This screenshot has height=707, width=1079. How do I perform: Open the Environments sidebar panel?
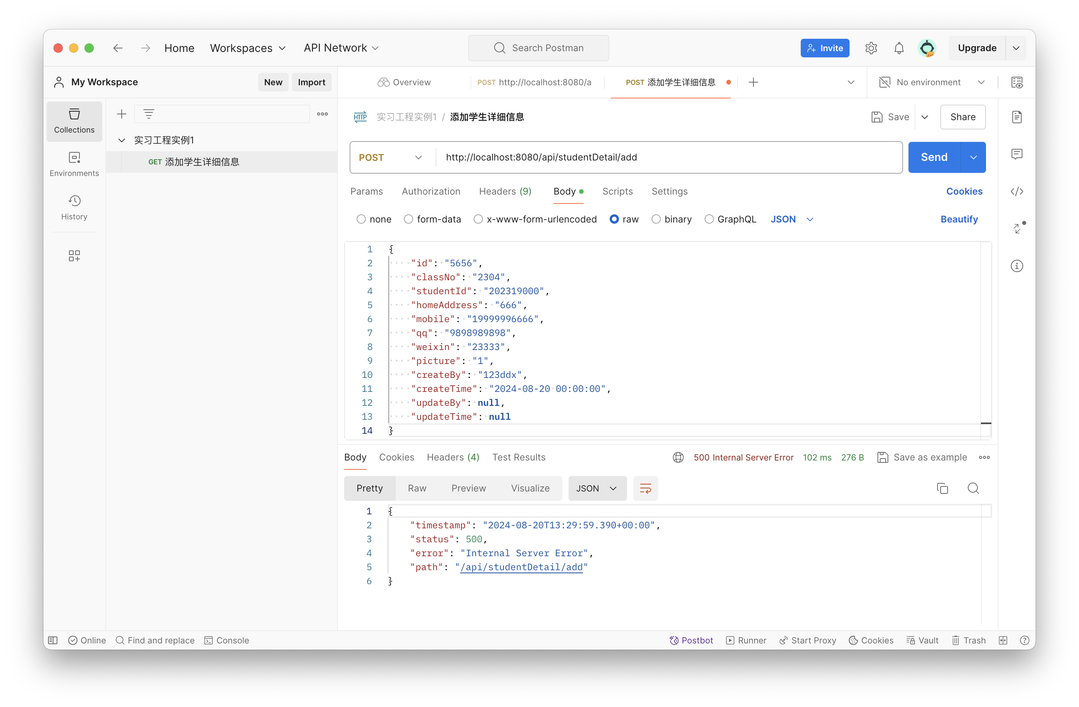click(74, 164)
